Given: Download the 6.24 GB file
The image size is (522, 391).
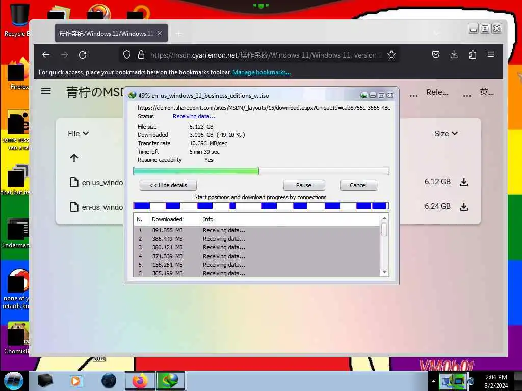Looking at the screenshot, I should tap(464, 207).
